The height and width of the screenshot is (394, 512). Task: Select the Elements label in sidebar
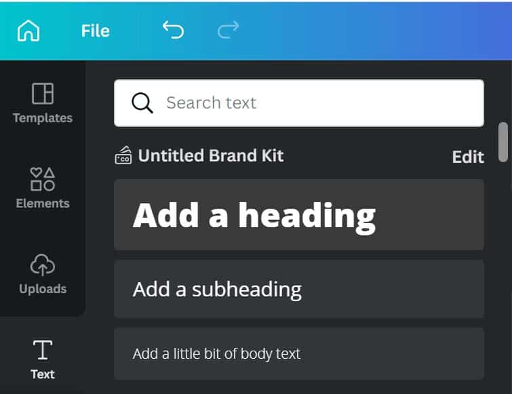pos(43,203)
